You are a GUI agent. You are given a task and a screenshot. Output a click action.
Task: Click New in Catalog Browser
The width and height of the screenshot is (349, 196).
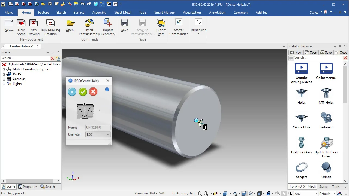296,53
